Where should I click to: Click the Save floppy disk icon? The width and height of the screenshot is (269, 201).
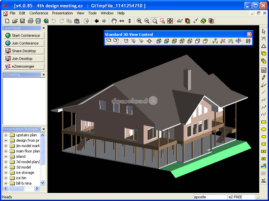tap(23, 21)
